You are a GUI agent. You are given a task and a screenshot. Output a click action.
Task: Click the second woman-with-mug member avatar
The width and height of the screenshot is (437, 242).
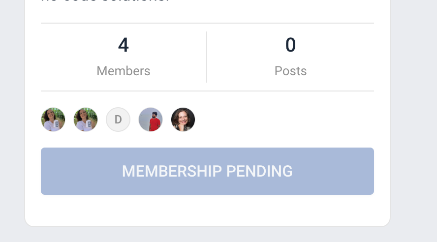tap(86, 120)
